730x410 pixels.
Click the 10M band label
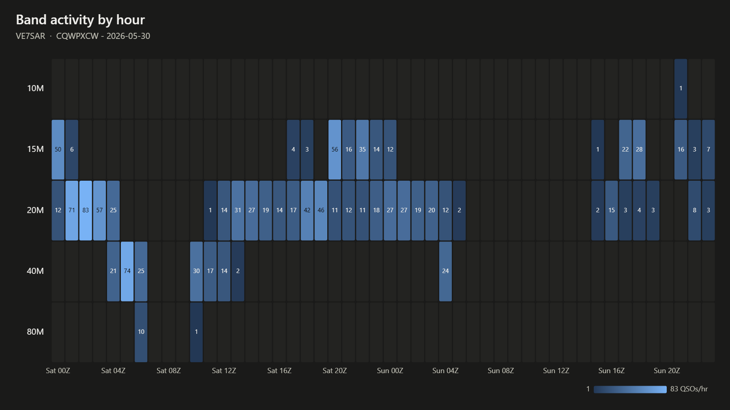pos(35,88)
